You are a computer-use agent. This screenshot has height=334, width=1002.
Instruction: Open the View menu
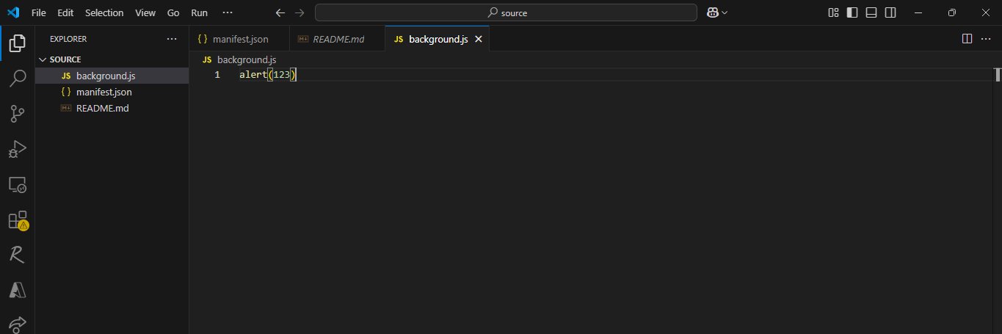145,12
